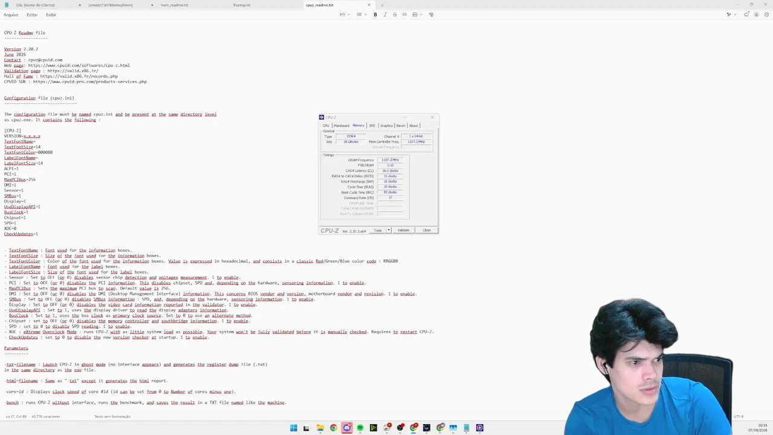Click the 'MaxPCIBus=256' line

coord(20,179)
